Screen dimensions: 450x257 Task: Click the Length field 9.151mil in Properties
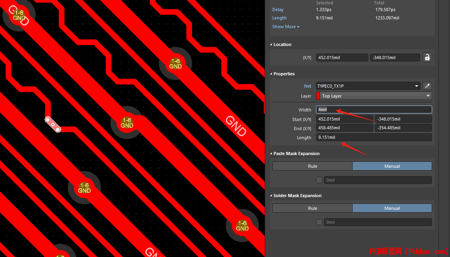374,137
